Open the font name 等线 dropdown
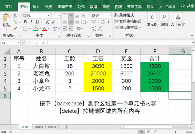The height and width of the screenshot is (134, 195). (49, 16)
